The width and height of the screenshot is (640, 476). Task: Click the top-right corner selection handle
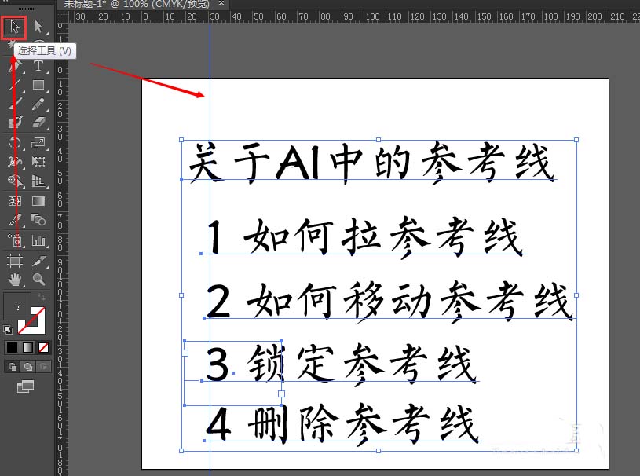[576, 140]
